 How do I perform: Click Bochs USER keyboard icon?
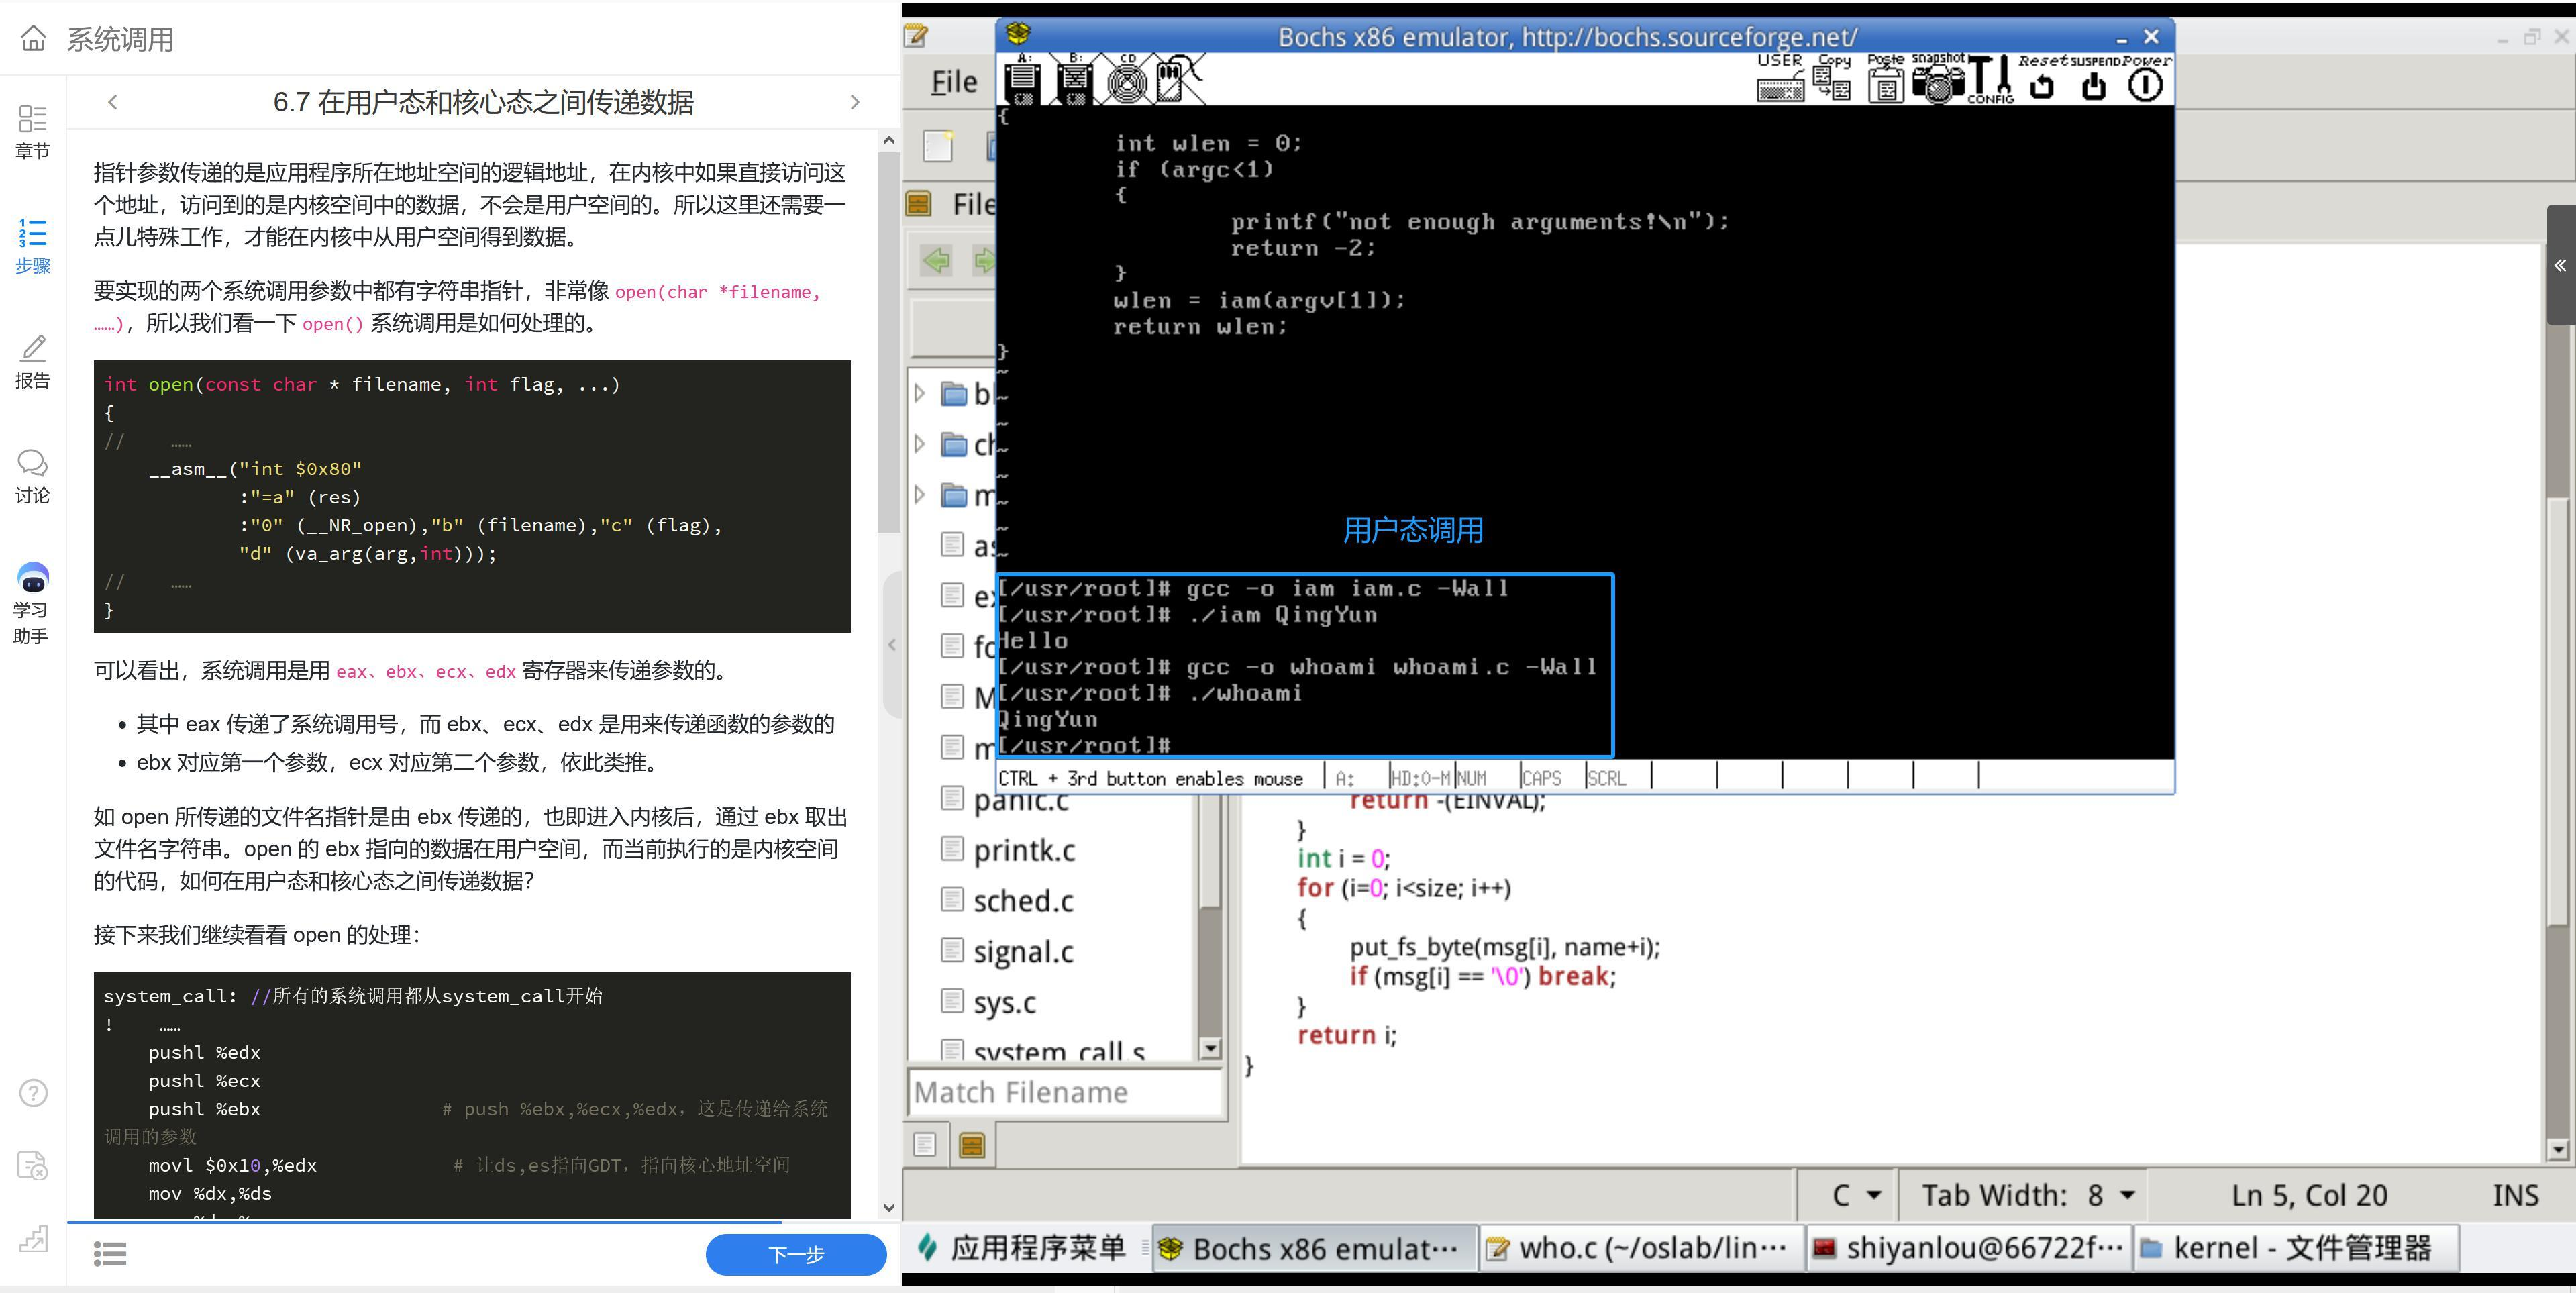(1780, 78)
